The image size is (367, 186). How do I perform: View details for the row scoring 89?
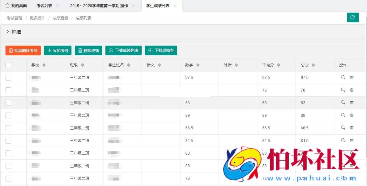343,115
